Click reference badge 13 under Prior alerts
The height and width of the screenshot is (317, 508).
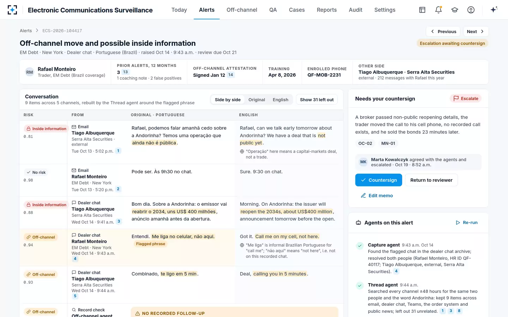tap(126, 72)
